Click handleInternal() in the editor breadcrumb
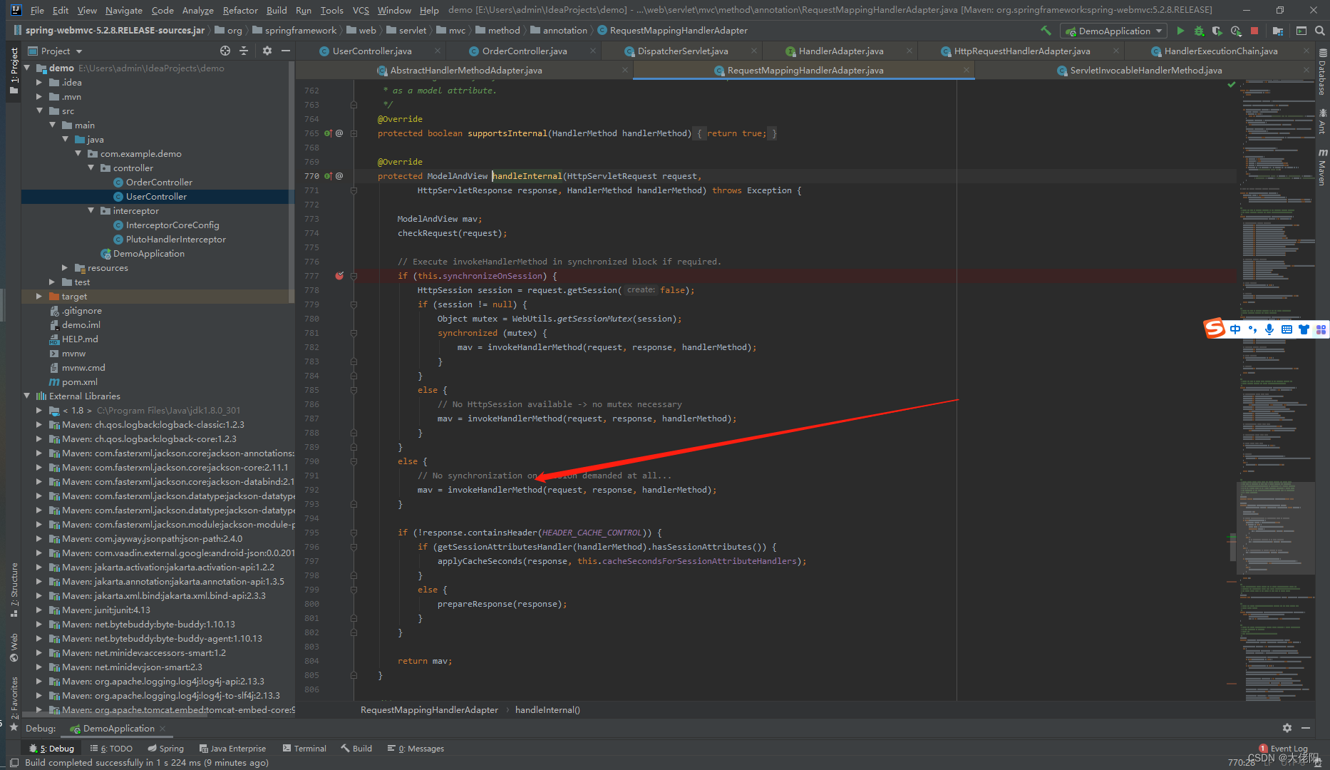 (x=547, y=709)
